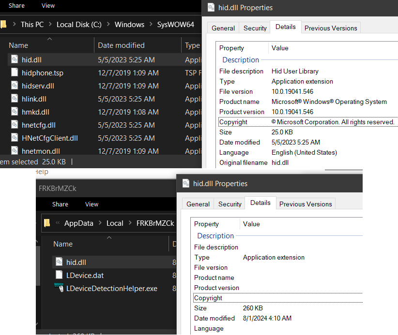Click the LDeviceDetectionHelper.exe application icon

[59, 288]
